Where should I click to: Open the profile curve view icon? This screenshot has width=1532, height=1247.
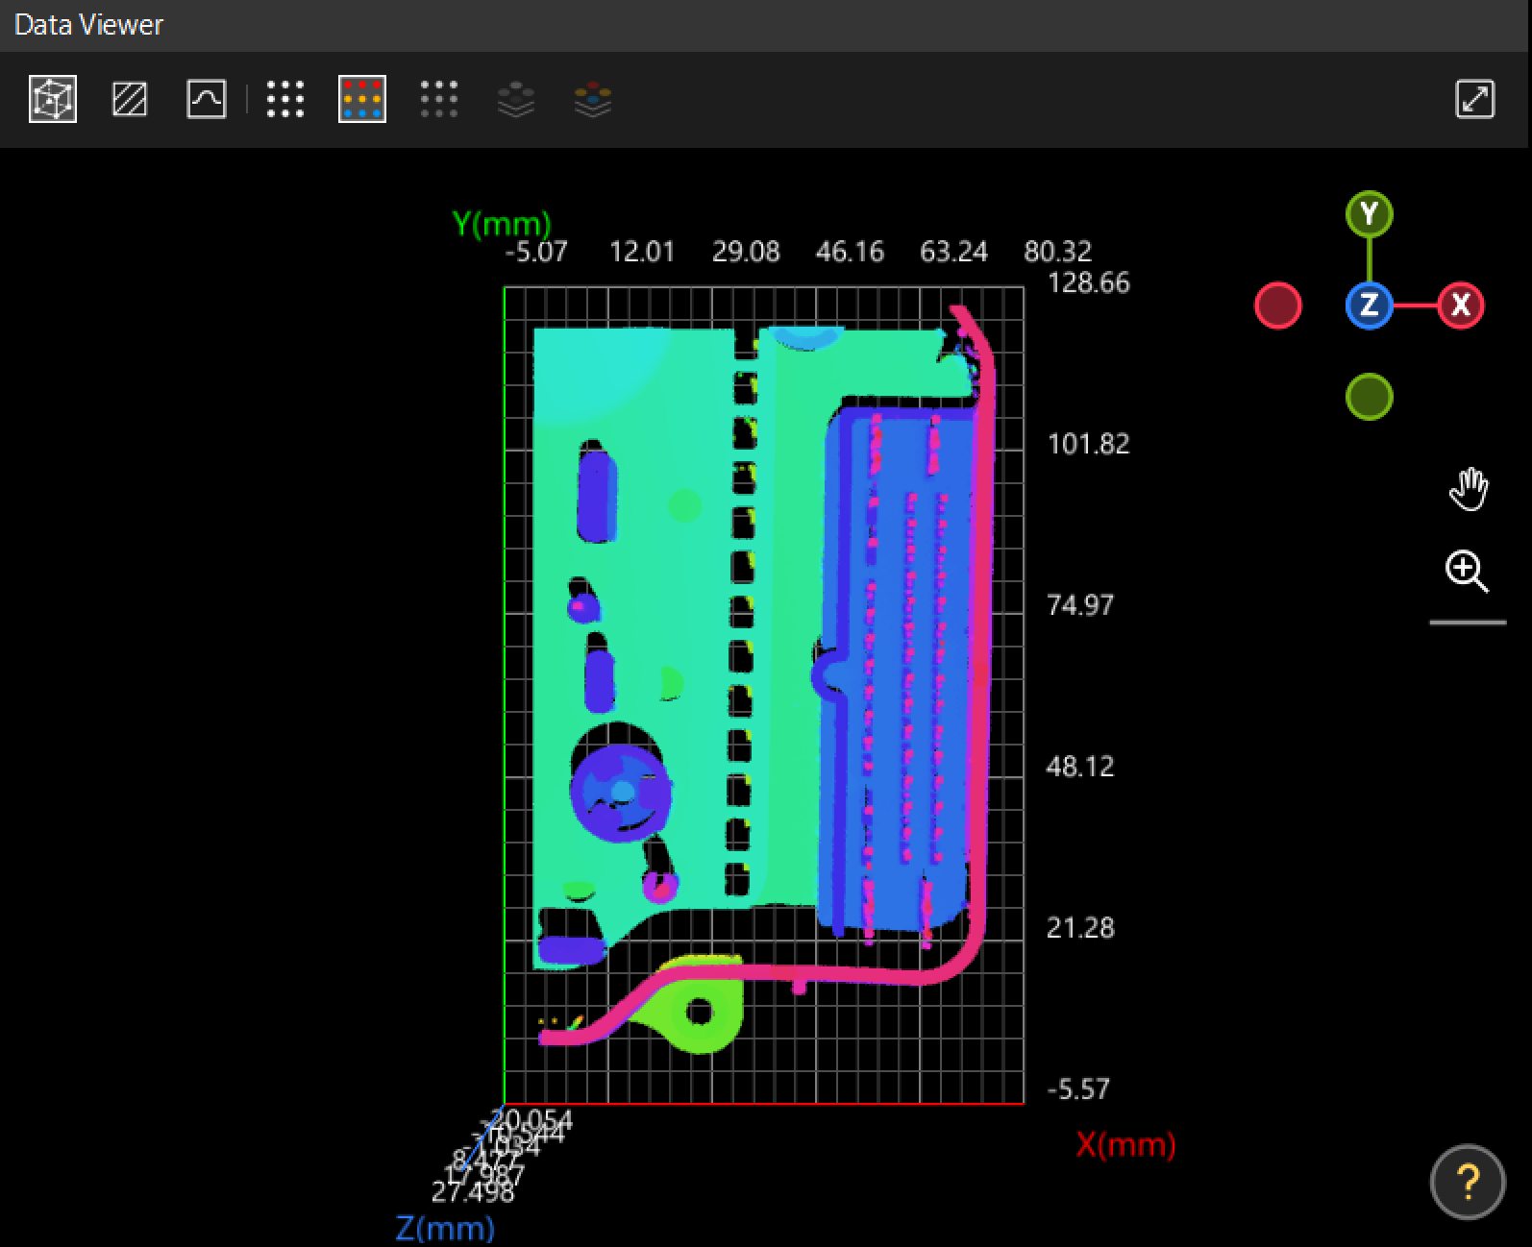pyautogui.click(x=207, y=99)
